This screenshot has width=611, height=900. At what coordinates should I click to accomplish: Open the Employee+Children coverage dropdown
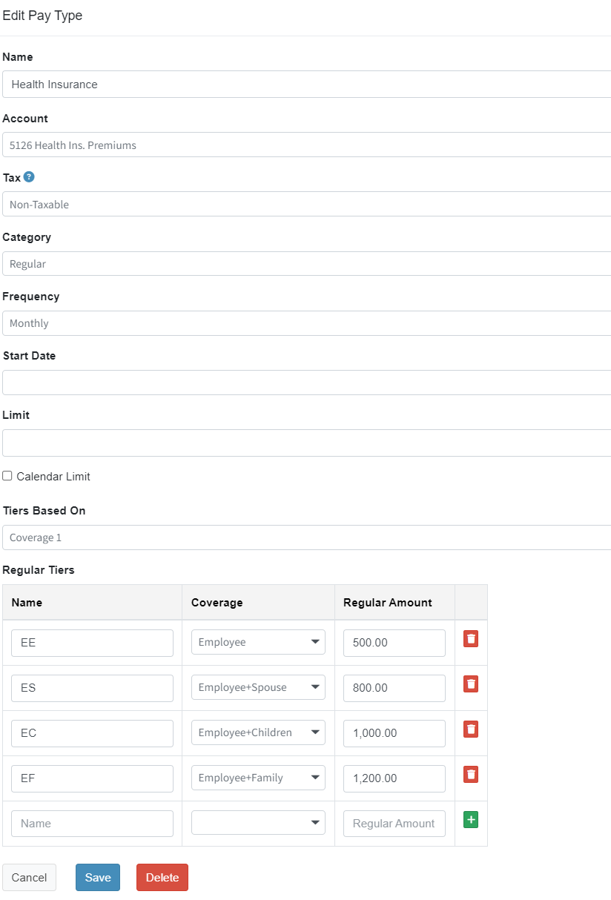258,732
